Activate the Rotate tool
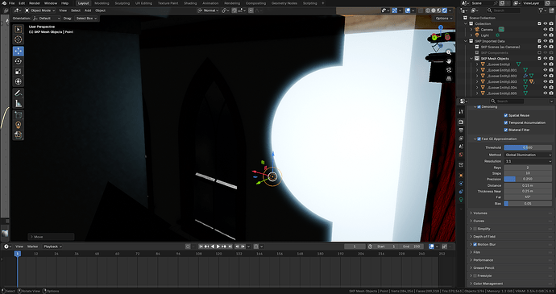This screenshot has height=294, width=556. 19,61
